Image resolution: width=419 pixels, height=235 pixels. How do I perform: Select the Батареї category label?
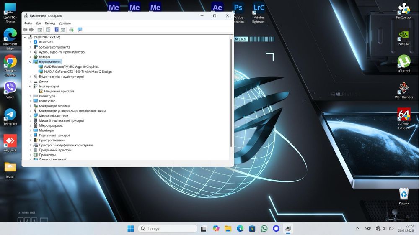[x=44, y=57]
